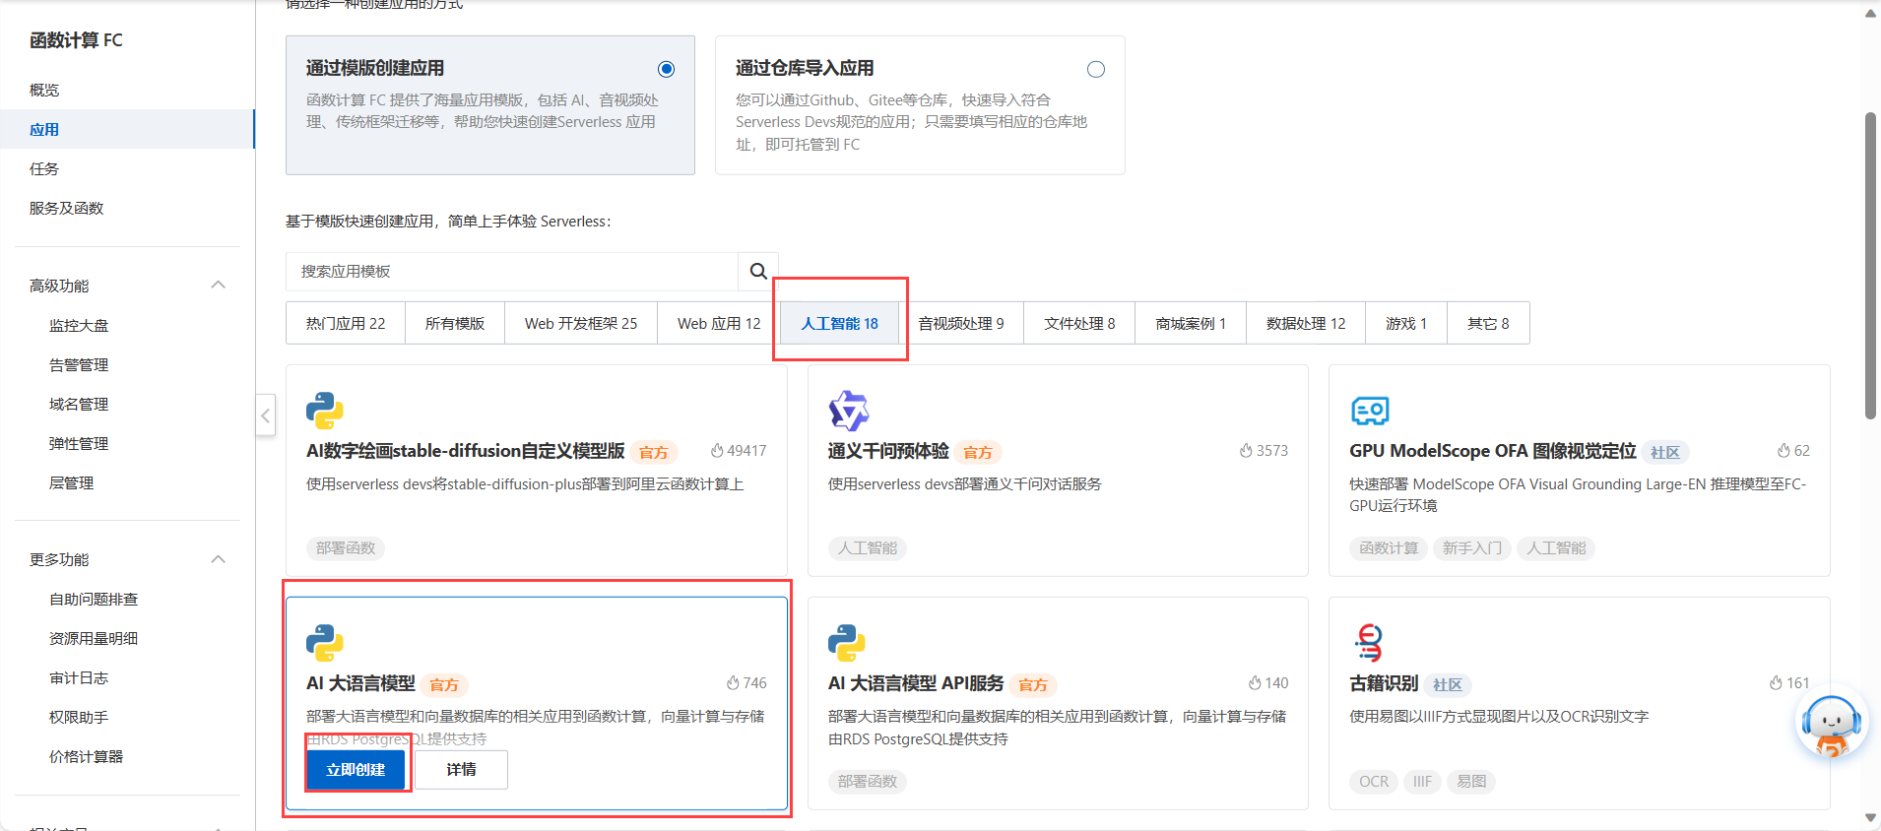1881x831 pixels.
Task: Open the 游戏 1 tab
Action: [1406, 323]
